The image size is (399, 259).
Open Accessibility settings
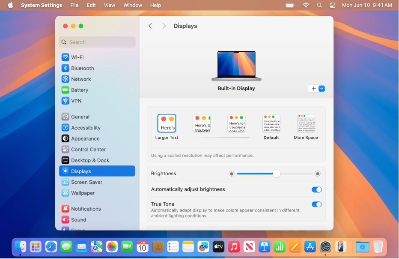click(85, 127)
